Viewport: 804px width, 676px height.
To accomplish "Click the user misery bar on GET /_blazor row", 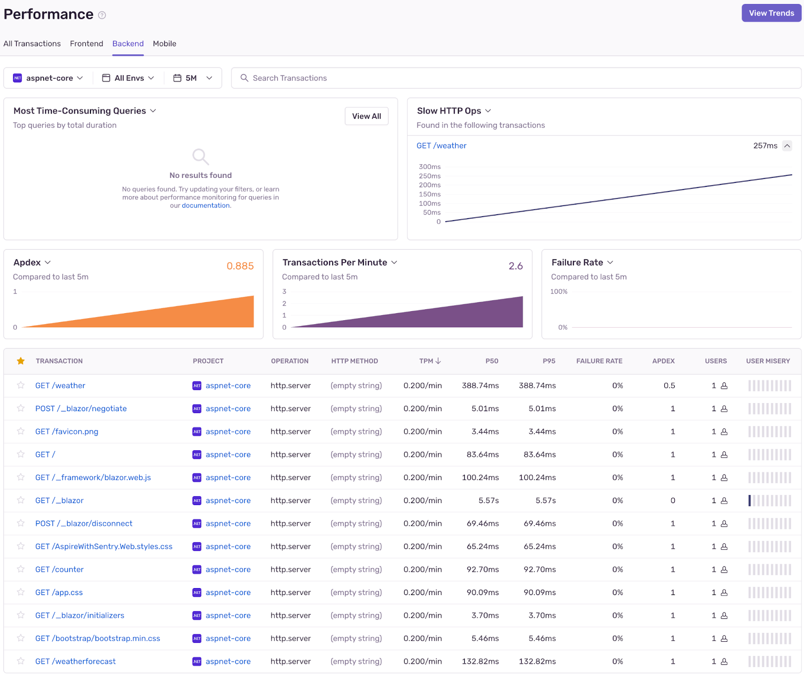I will point(769,501).
